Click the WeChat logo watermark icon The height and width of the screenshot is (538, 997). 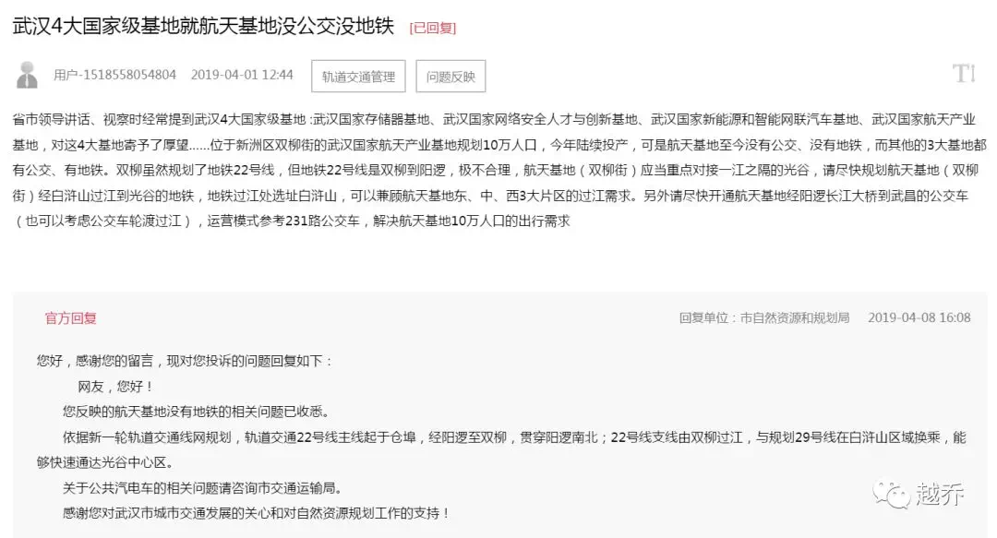coord(891,494)
